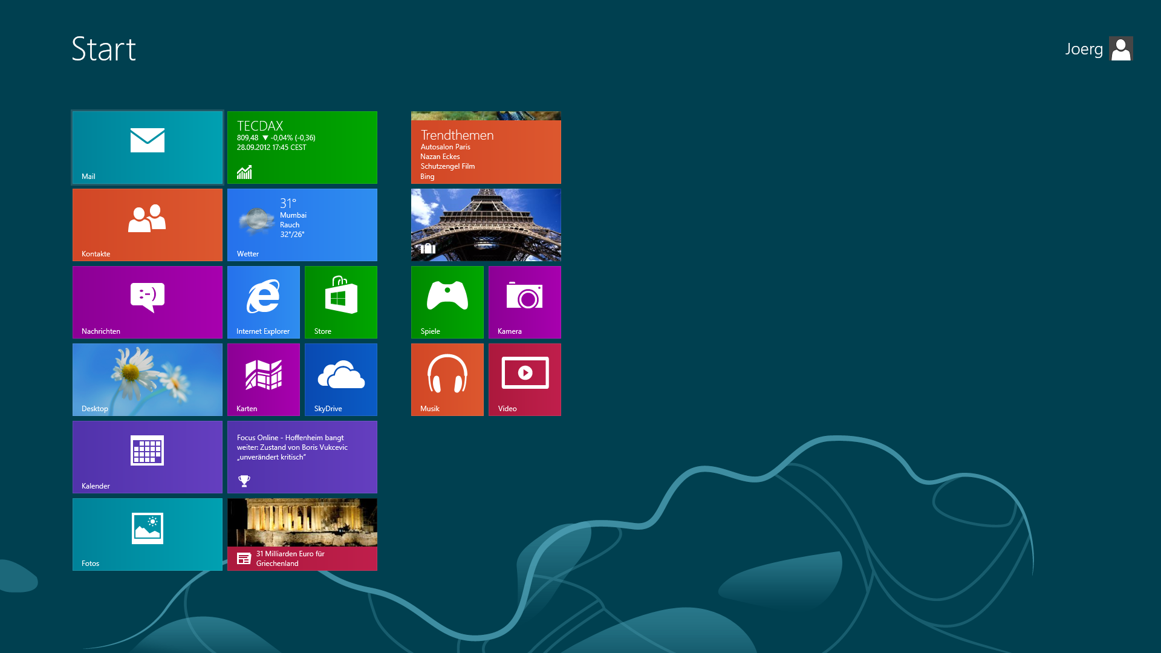1161x653 pixels.
Task: Open the Video player tile
Action: tap(525, 380)
